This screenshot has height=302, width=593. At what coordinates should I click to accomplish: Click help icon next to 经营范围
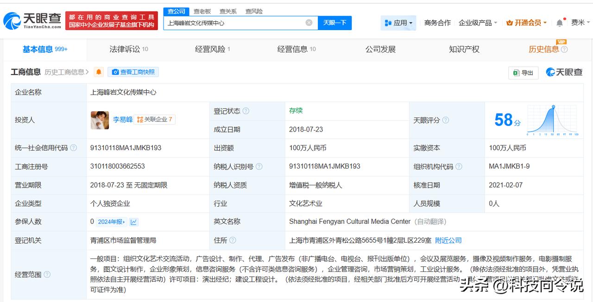coord(47,275)
